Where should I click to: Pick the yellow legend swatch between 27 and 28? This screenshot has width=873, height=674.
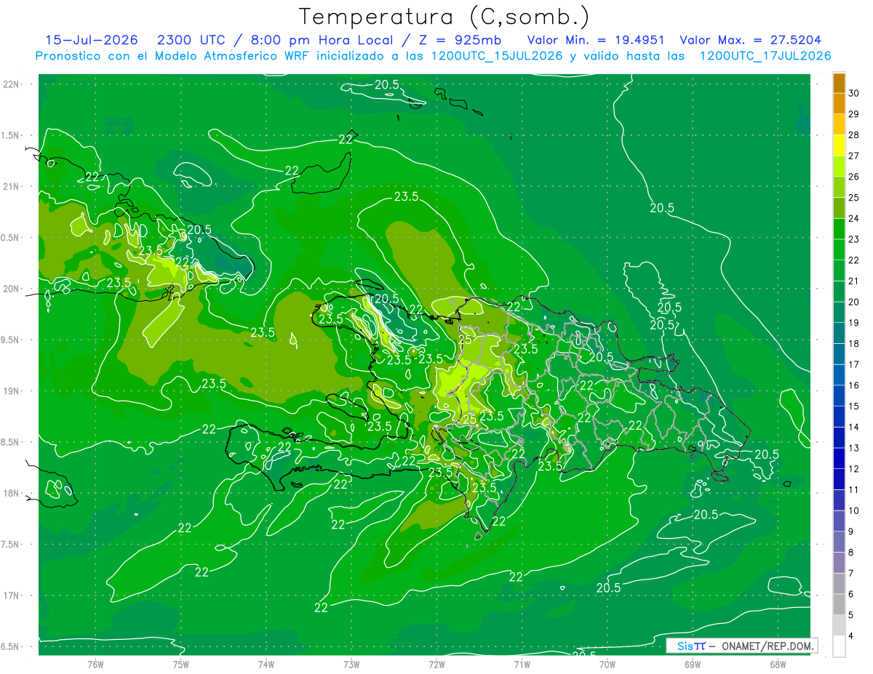tap(839, 145)
